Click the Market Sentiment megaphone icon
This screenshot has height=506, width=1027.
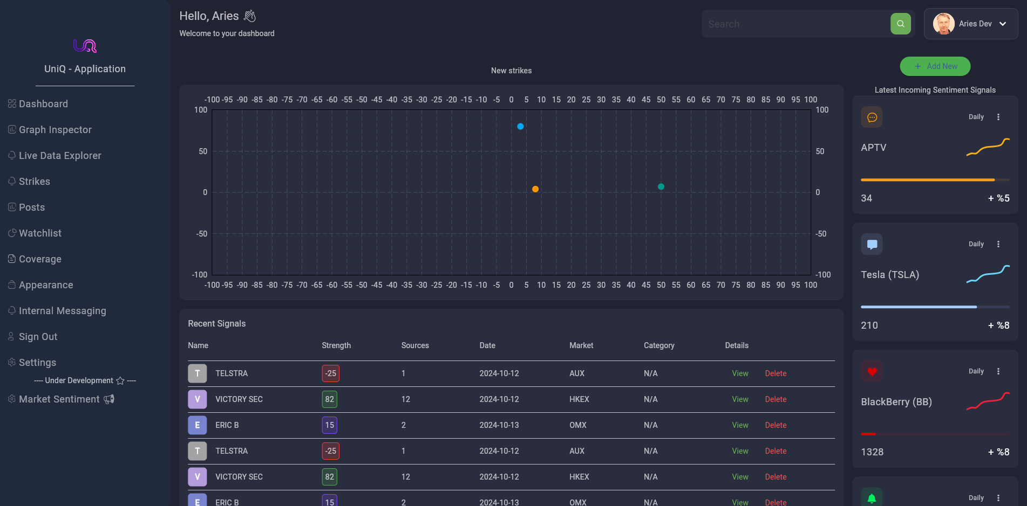pos(109,399)
